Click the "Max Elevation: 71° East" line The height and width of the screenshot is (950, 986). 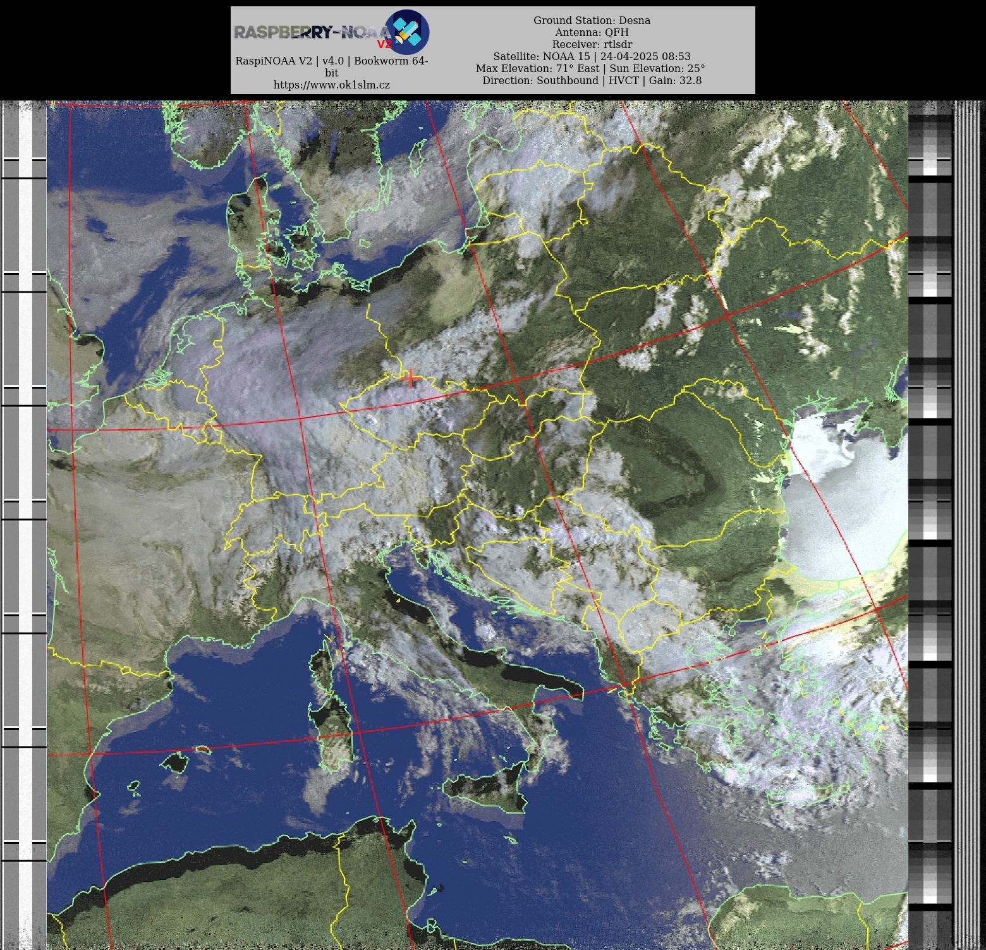(590, 68)
